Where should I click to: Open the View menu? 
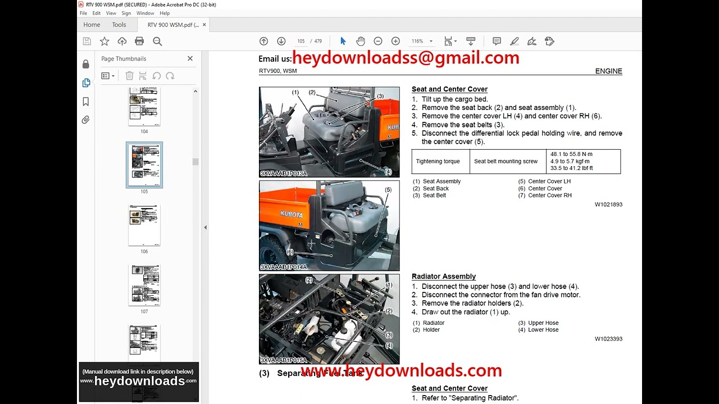point(111,13)
